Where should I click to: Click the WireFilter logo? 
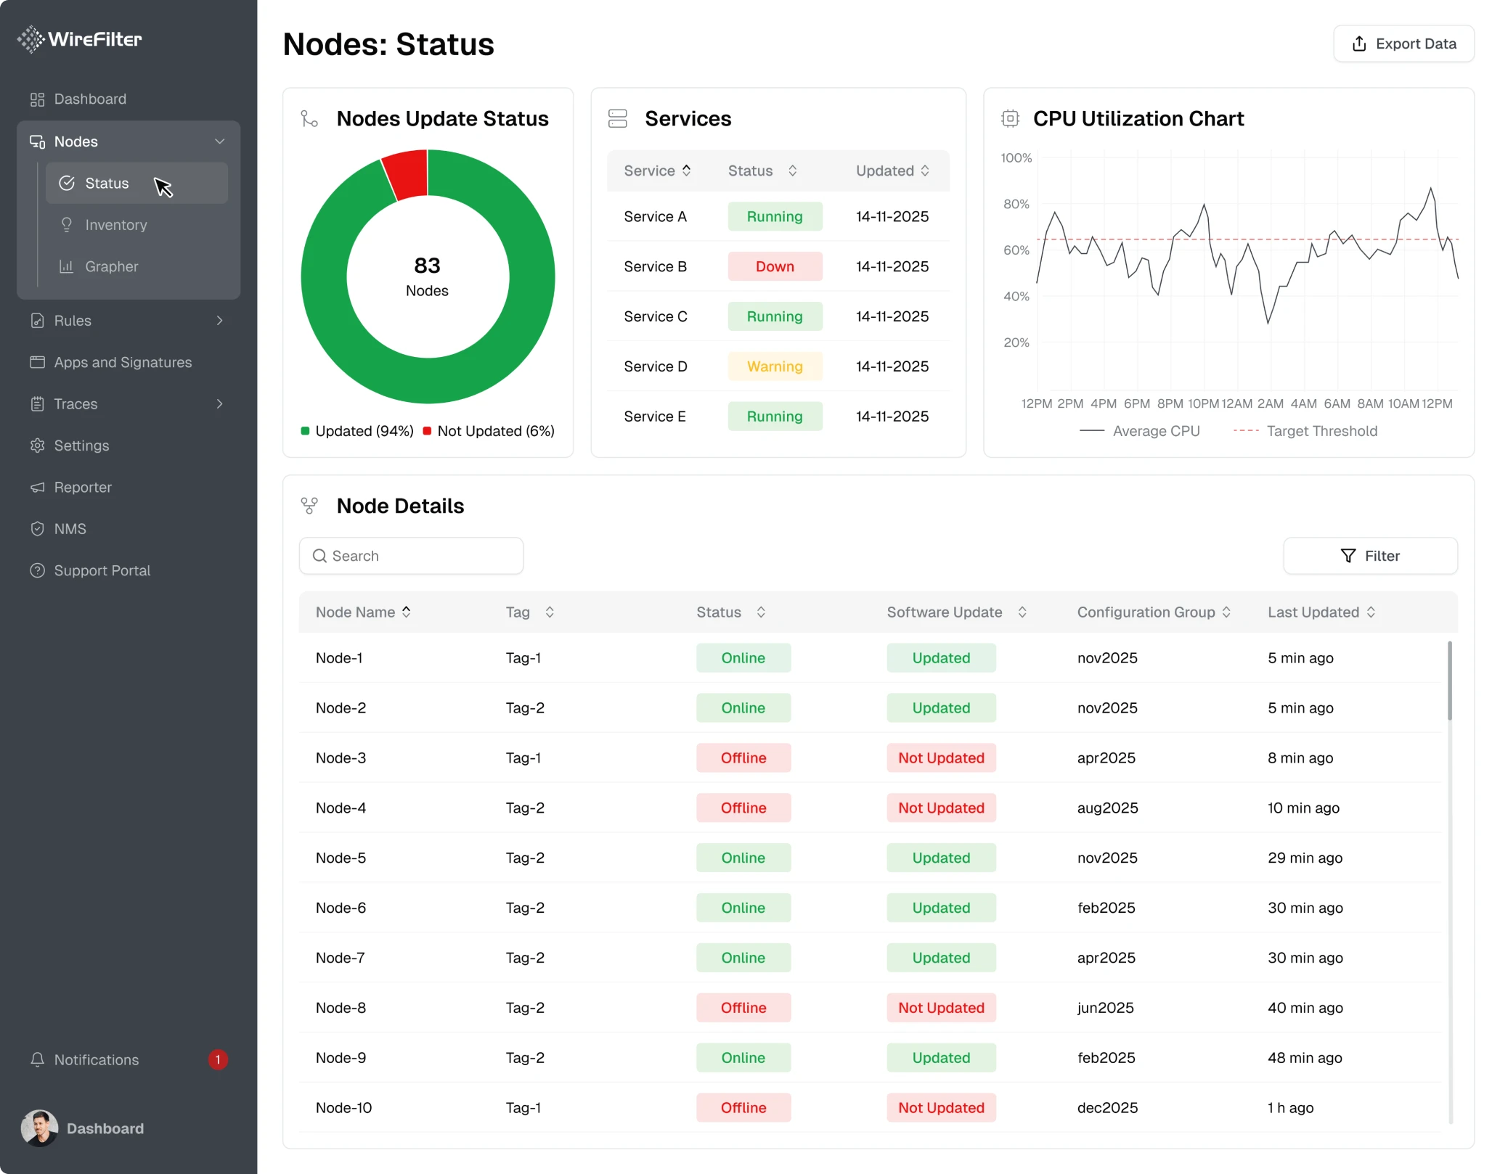[78, 38]
